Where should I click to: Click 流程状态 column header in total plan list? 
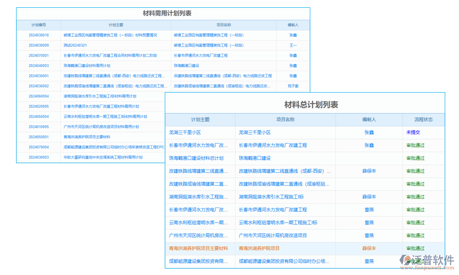point(425,119)
